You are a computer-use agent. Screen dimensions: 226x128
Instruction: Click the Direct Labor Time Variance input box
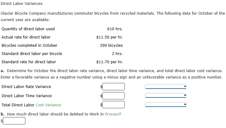pos(113,96)
